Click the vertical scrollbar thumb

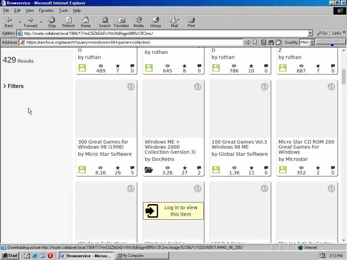click(x=344, y=77)
